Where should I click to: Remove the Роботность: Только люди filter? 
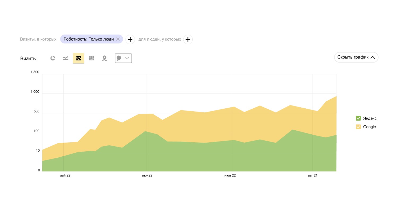click(118, 39)
